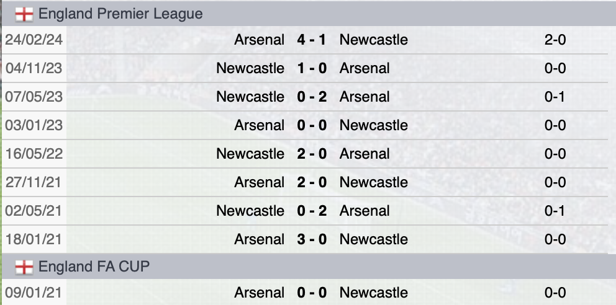Click the 0 - 2 score on 02/05/21
The image size is (616, 305).
312,211
